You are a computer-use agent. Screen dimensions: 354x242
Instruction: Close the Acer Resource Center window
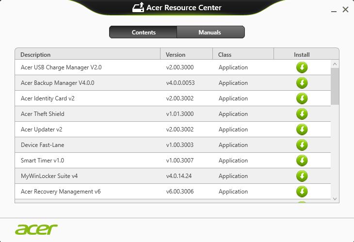[x=345, y=10]
